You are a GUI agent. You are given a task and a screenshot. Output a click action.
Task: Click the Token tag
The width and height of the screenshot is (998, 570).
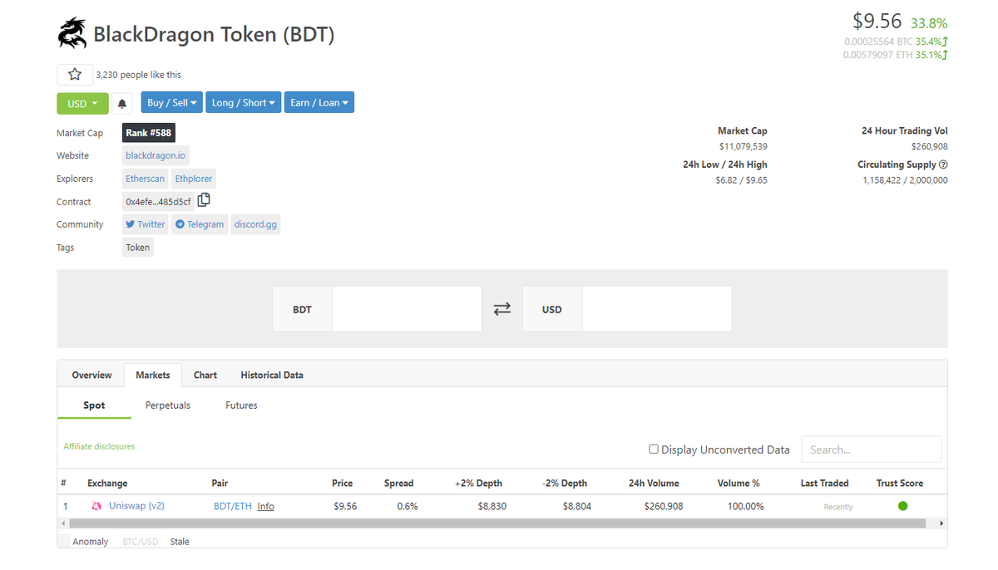click(138, 248)
